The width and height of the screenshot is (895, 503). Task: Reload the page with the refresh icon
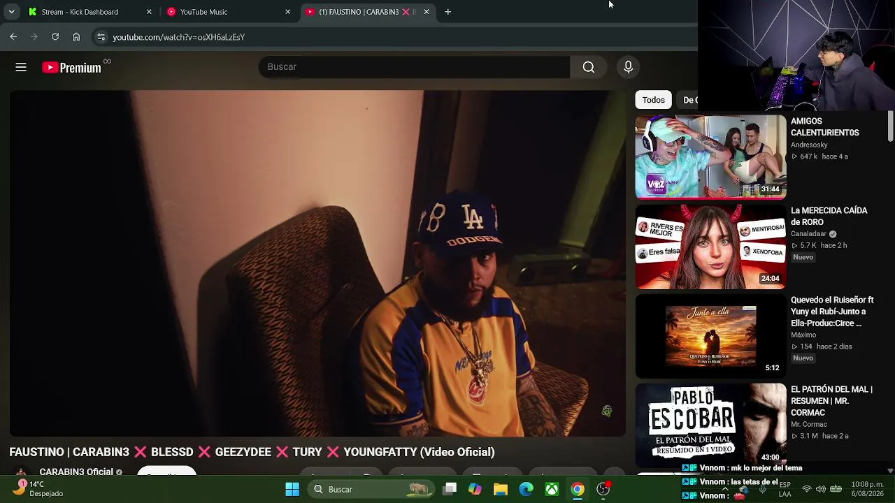point(55,37)
